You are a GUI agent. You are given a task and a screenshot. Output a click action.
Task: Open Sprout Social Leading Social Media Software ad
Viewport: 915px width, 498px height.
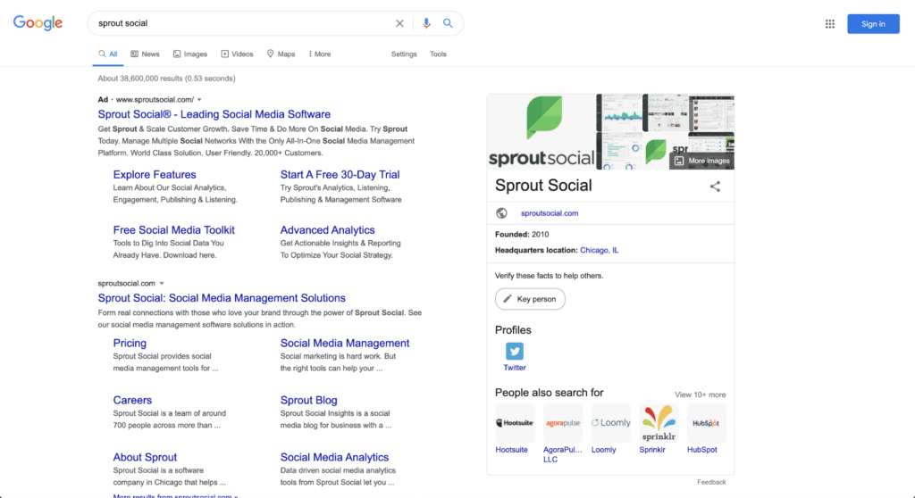tap(214, 114)
